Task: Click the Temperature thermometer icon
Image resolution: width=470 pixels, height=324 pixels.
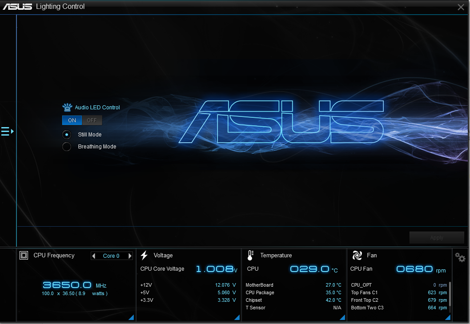Action: [x=250, y=256]
